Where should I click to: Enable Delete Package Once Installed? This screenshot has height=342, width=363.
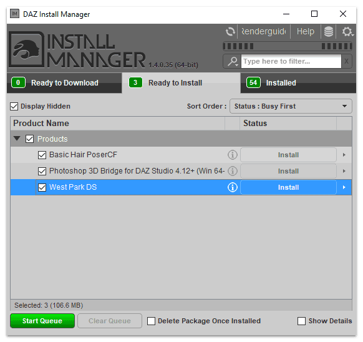coord(151,321)
